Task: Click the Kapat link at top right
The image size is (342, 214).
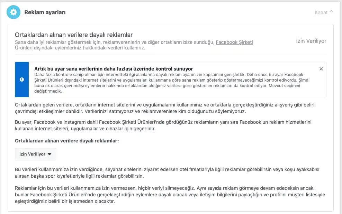Action: [x=322, y=12]
